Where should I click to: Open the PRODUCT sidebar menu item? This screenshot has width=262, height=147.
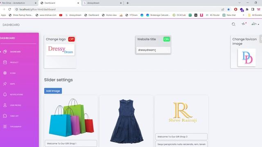14,62
